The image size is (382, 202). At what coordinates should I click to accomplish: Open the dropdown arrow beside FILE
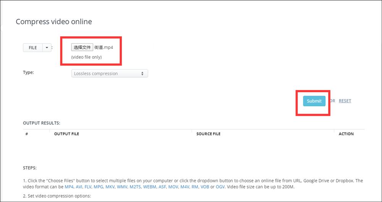47,48
